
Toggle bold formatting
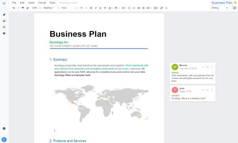91,8
